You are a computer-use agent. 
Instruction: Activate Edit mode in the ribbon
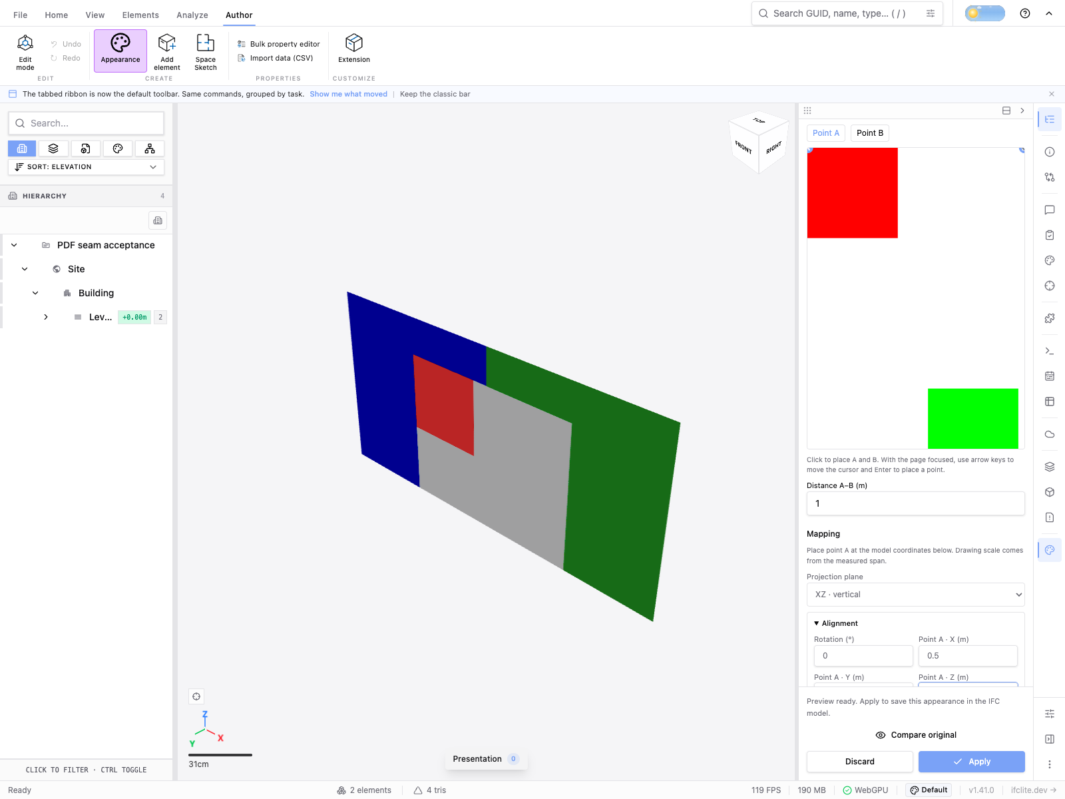tap(25, 52)
